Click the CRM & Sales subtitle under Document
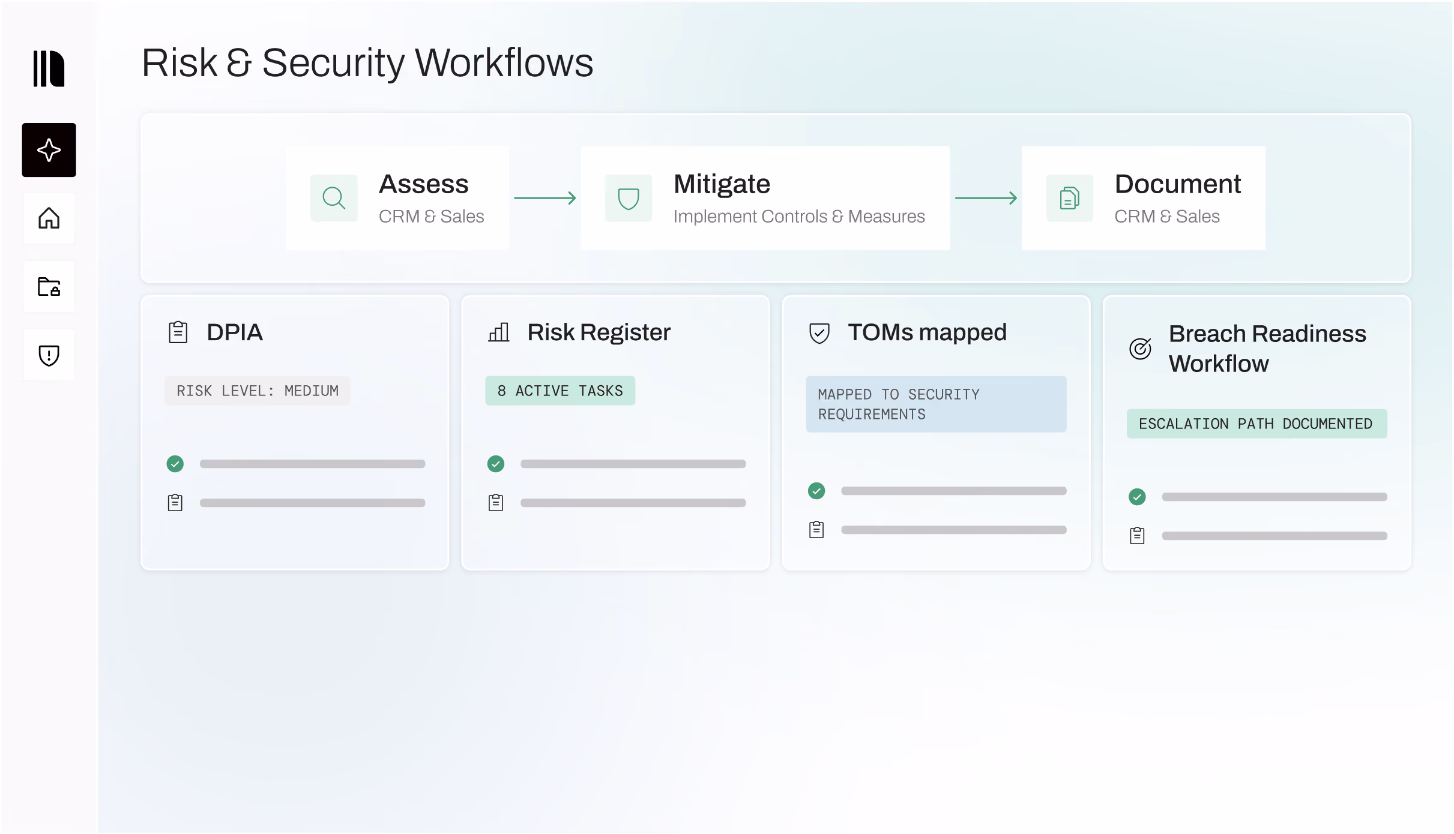 point(1166,217)
